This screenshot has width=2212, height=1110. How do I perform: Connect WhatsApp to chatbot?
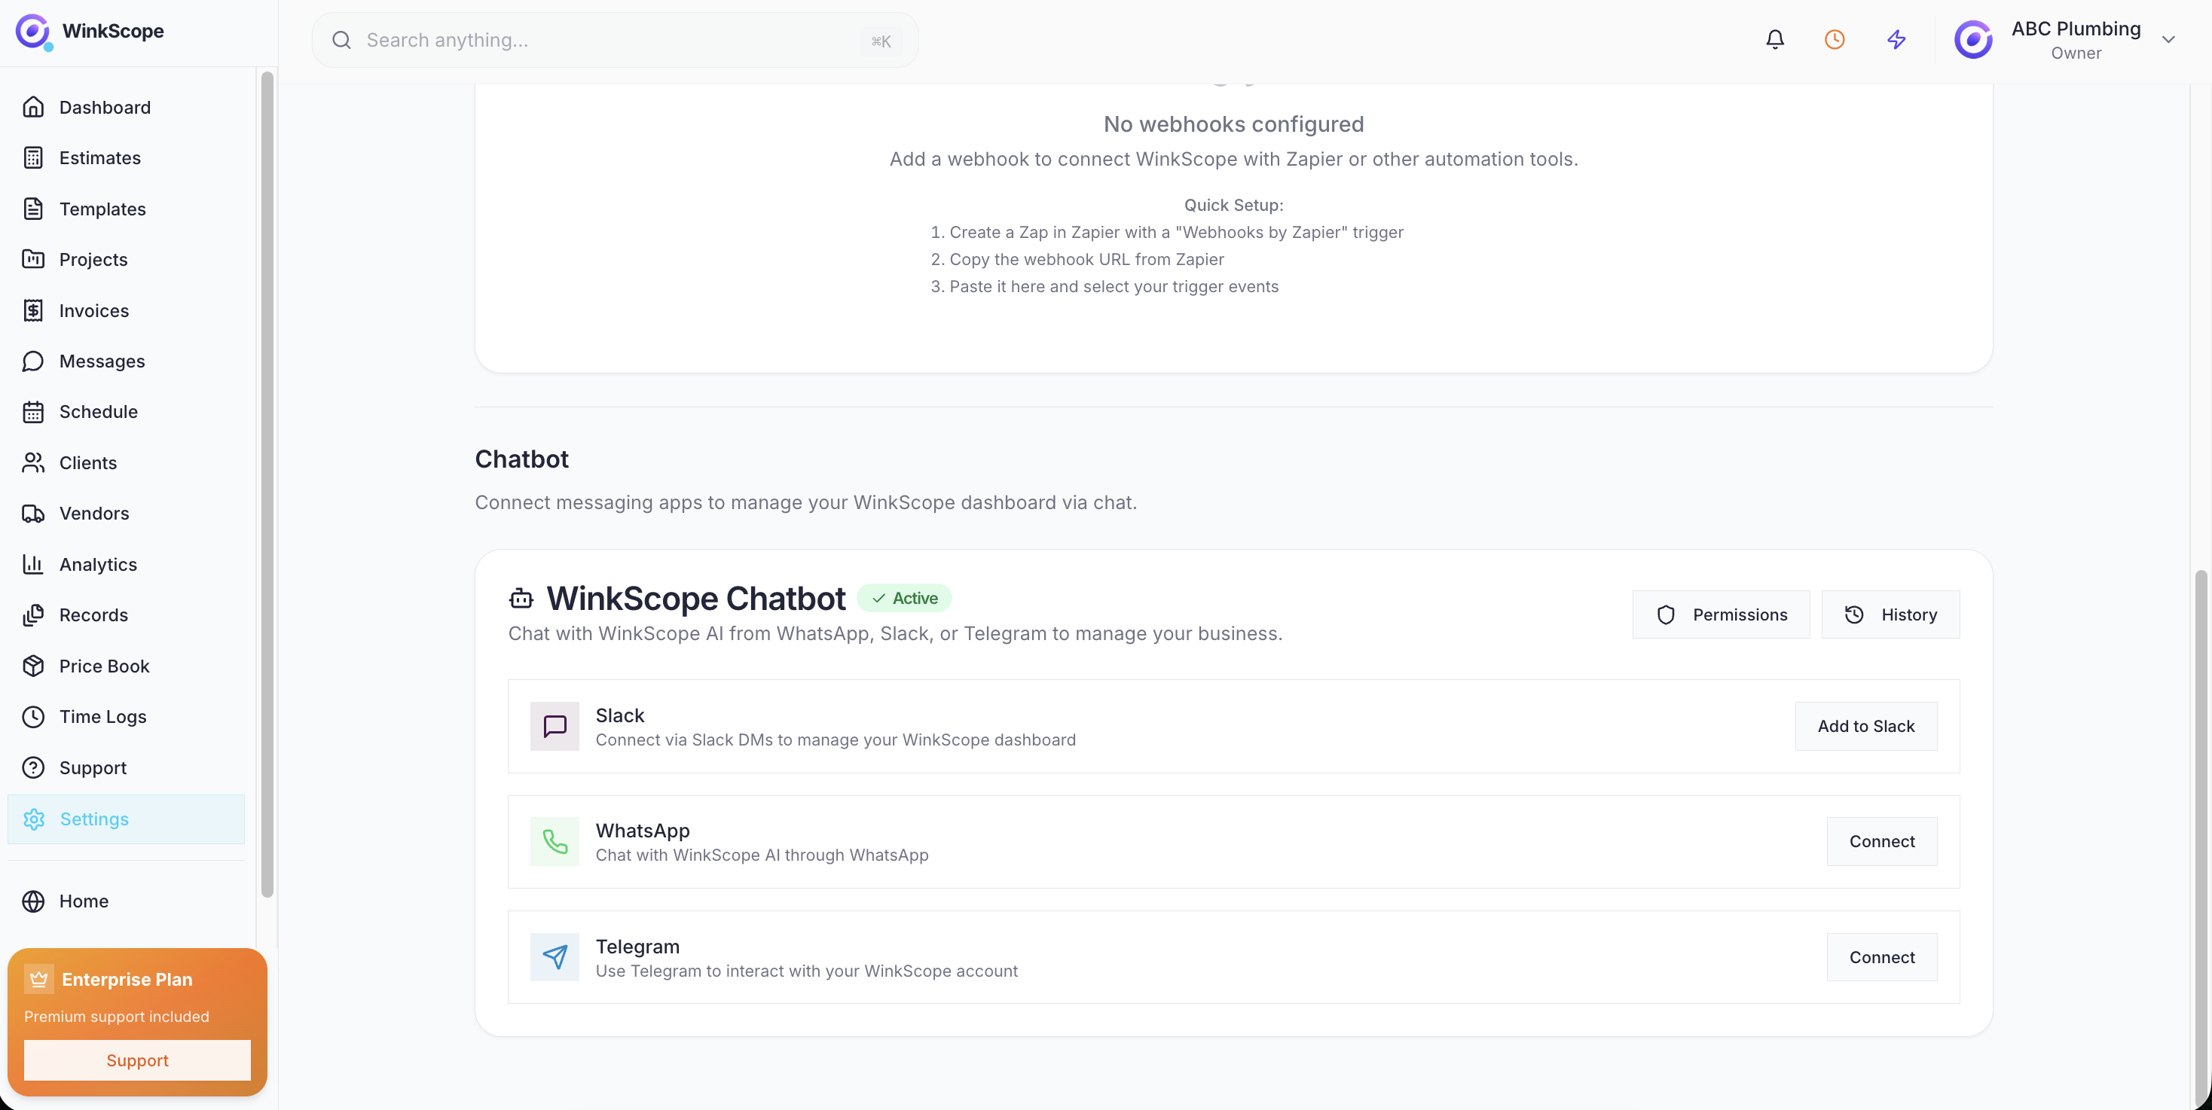[x=1882, y=841]
